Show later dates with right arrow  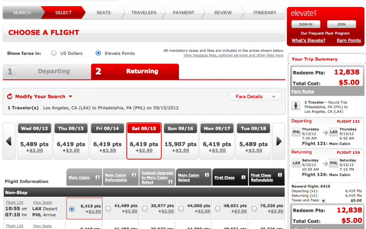coord(279,141)
